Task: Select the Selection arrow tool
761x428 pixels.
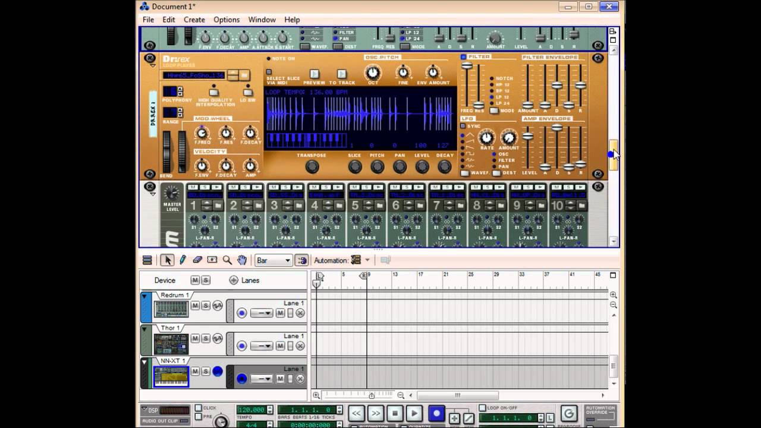Action: [x=167, y=260]
